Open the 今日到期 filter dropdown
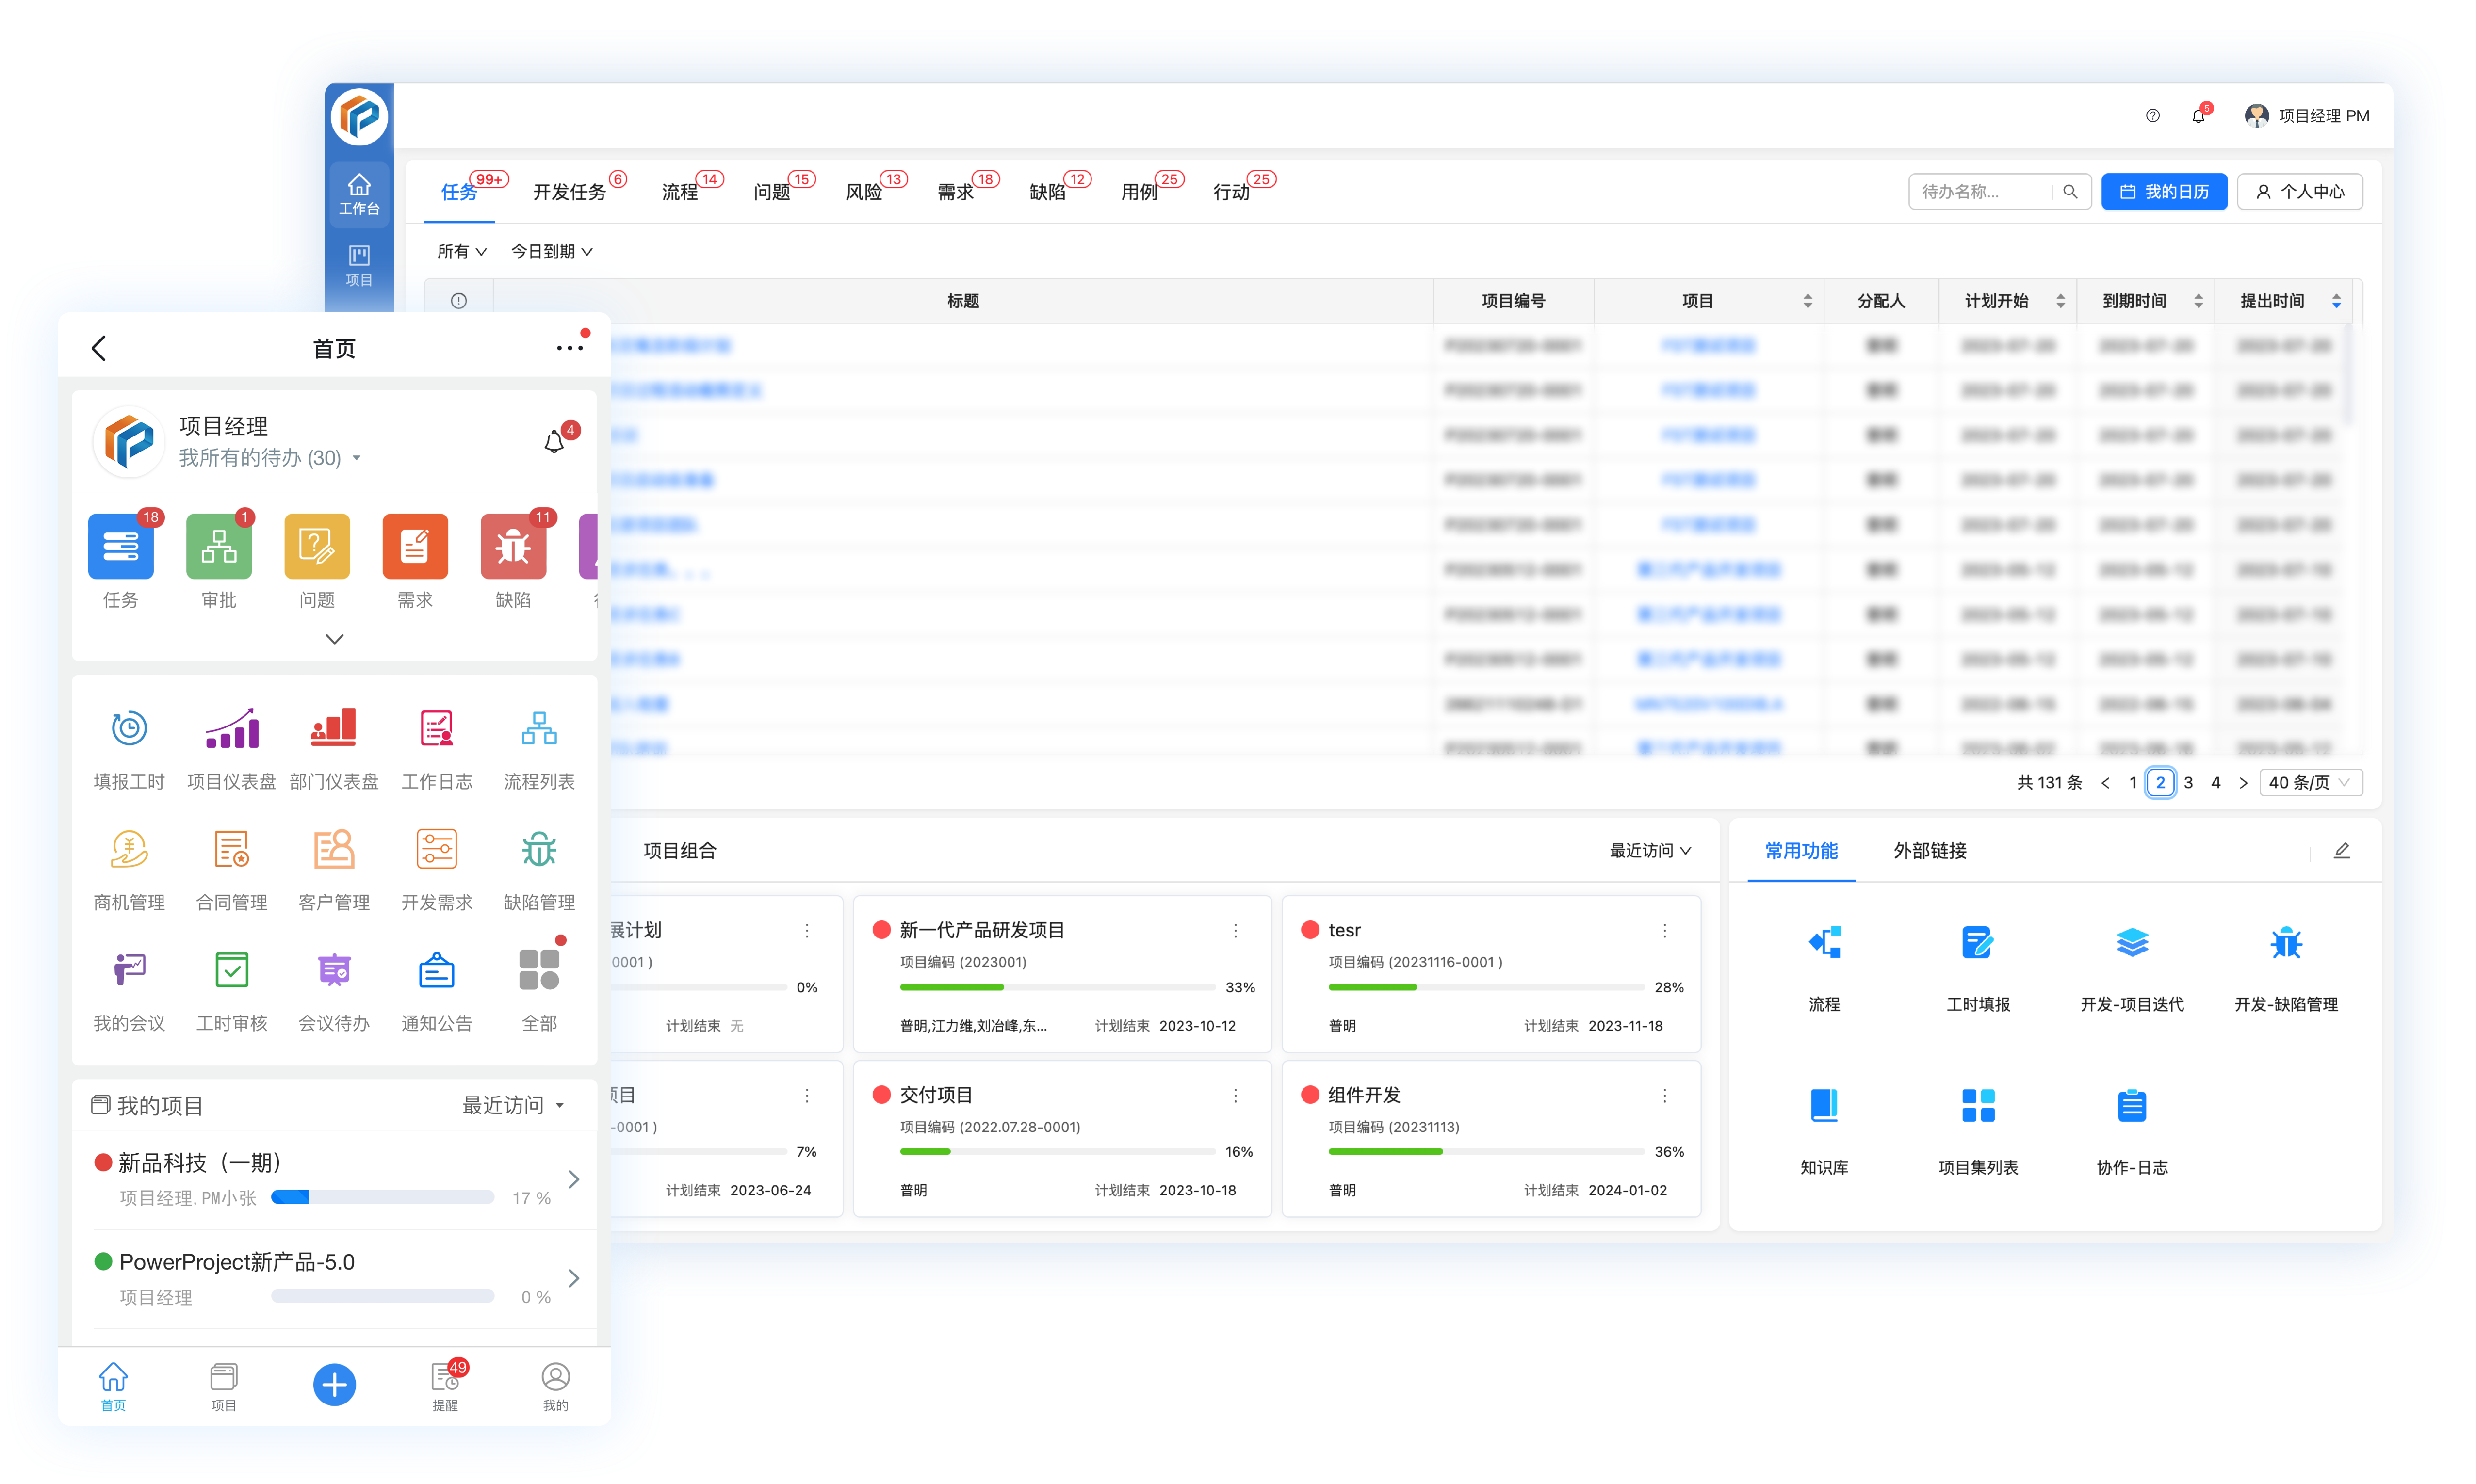 tap(551, 252)
